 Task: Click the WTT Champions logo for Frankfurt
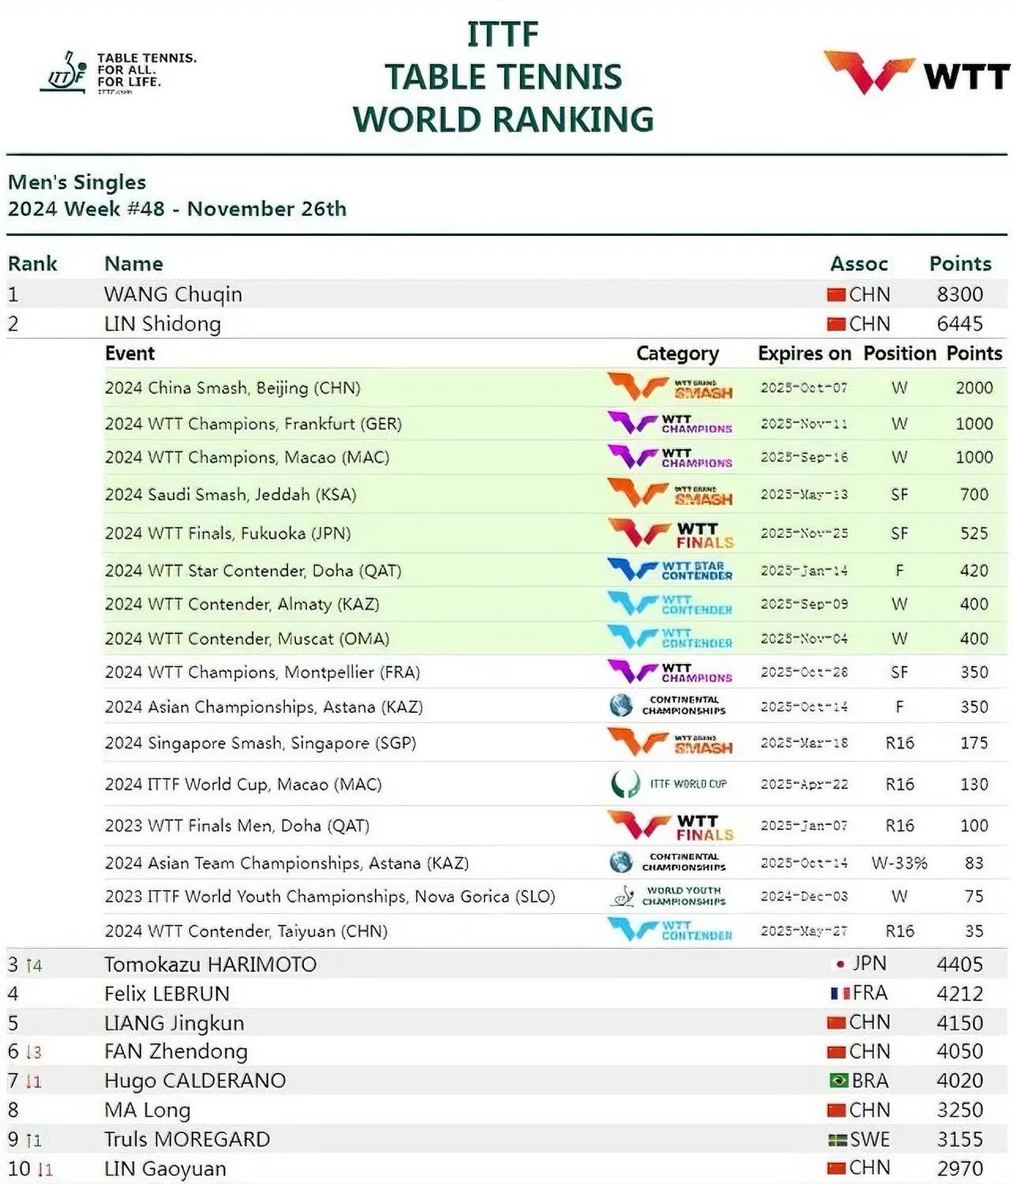pos(670,424)
